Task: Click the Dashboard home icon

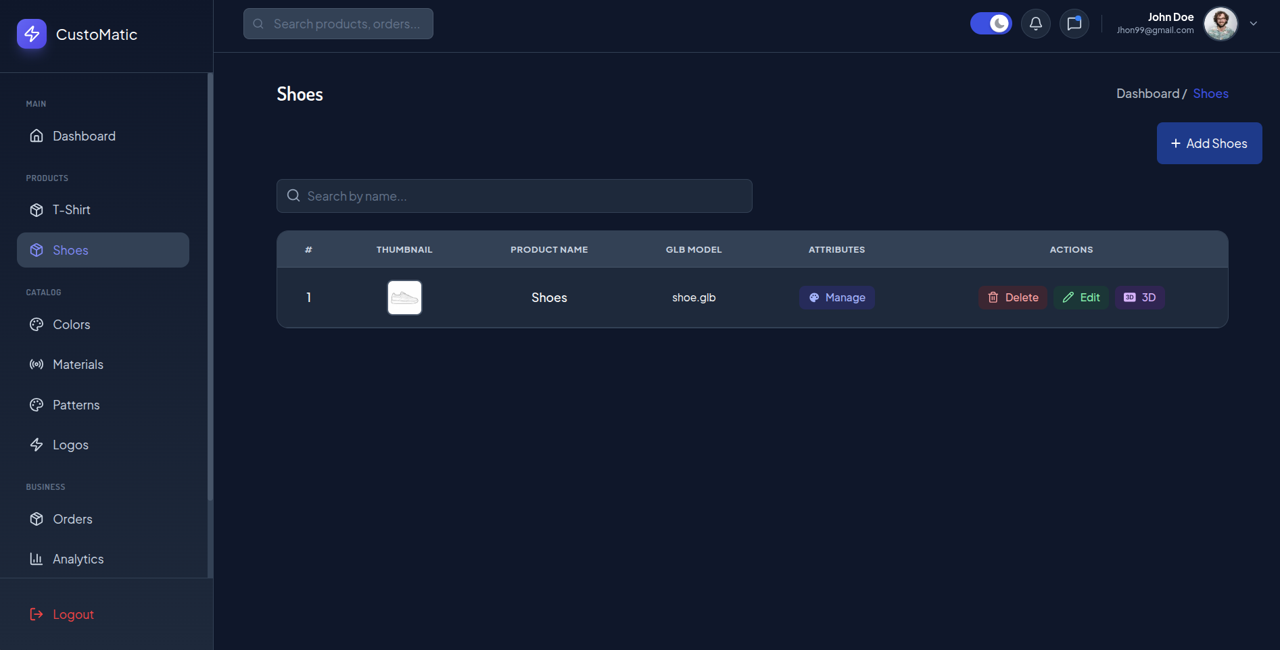Action: tap(37, 136)
